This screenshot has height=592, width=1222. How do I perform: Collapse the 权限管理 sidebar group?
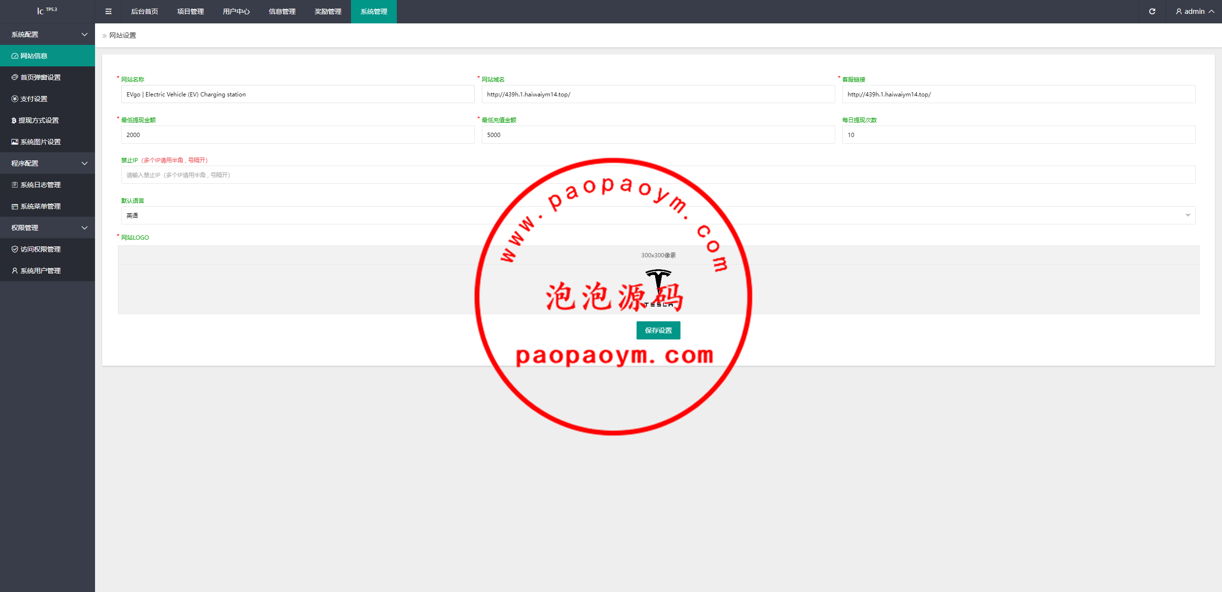point(47,228)
